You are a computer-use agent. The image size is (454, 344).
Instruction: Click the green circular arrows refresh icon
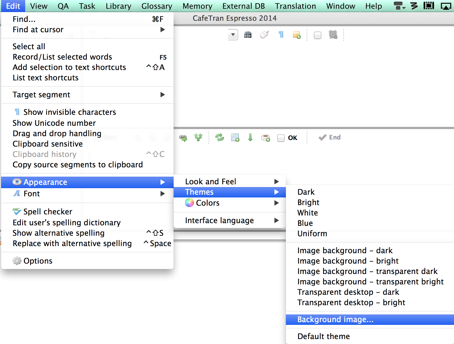click(220, 137)
